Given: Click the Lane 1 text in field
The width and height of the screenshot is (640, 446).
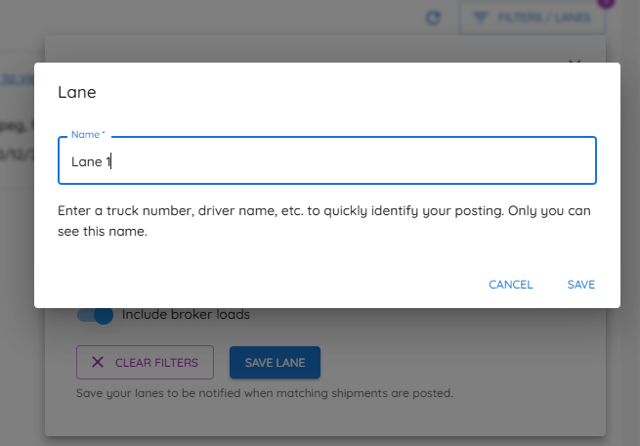Looking at the screenshot, I should pyautogui.click(x=91, y=161).
